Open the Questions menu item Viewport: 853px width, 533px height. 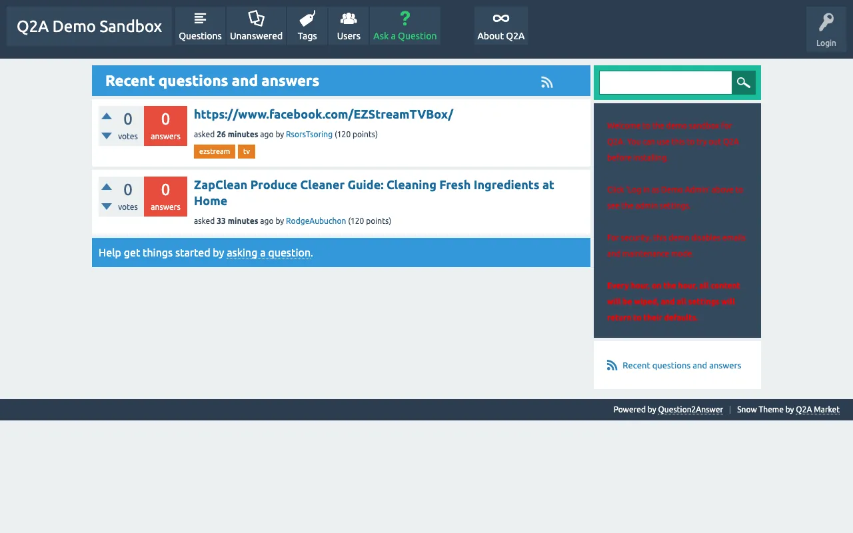pyautogui.click(x=200, y=26)
